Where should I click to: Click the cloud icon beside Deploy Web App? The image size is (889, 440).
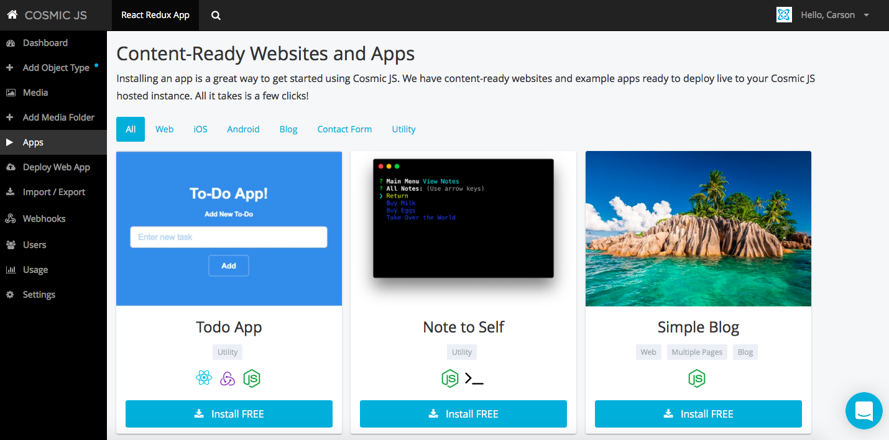(11, 167)
